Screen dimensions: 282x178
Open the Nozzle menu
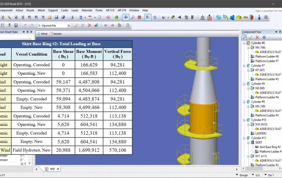(x=30, y=10)
